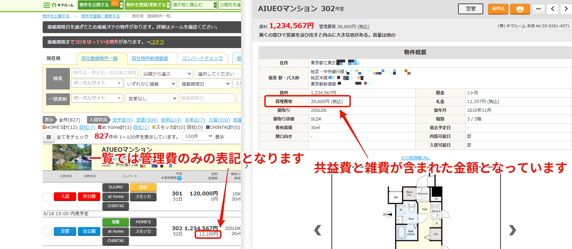Open the three-dots more options button

coord(538,9)
